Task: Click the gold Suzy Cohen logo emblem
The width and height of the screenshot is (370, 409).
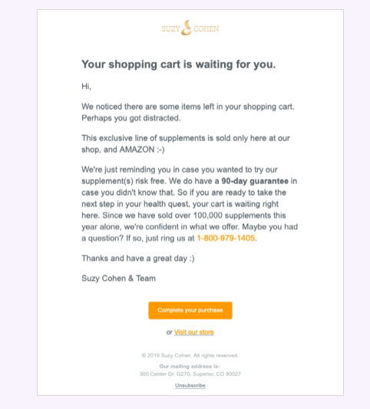Action: click(187, 28)
